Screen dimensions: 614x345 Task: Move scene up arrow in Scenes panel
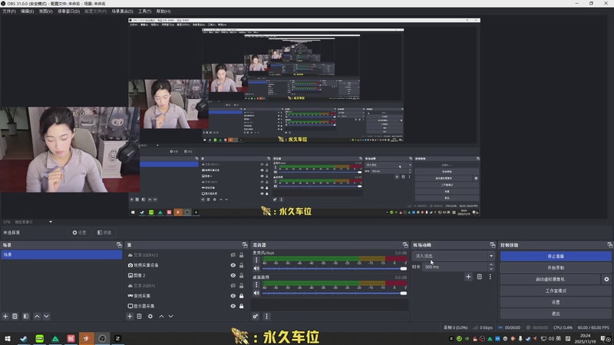pyautogui.click(x=37, y=316)
